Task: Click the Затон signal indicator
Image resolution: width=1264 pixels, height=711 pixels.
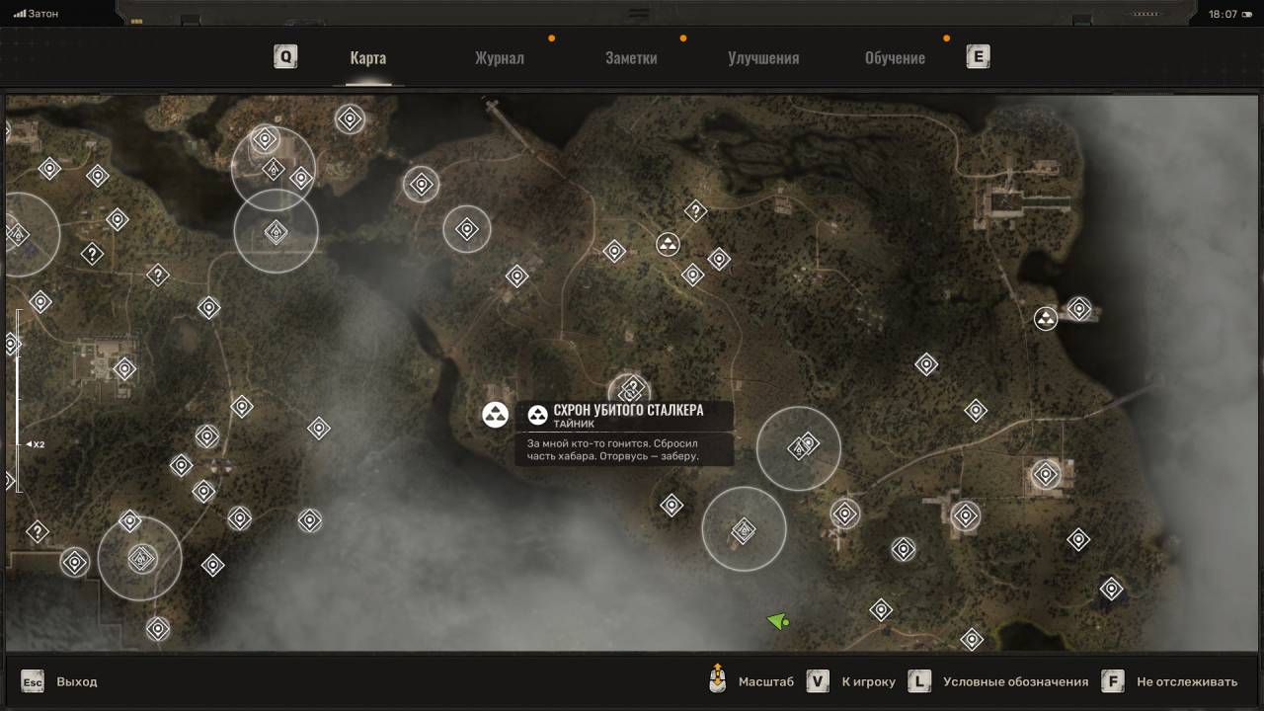Action: 36,14
